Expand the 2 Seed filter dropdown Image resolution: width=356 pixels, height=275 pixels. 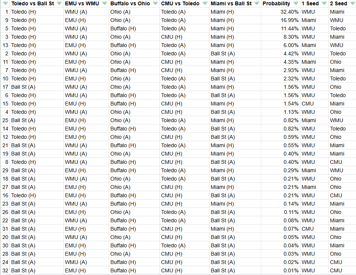pyautogui.click(x=352, y=4)
